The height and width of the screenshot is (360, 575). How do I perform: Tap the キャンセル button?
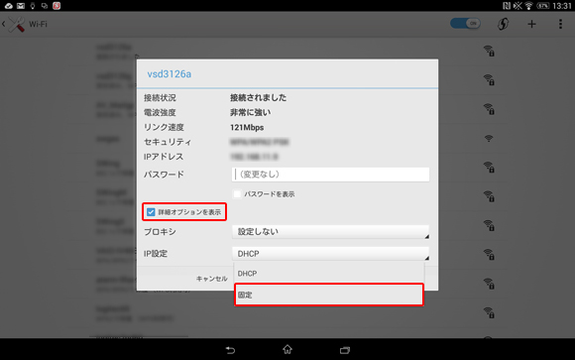(x=211, y=279)
